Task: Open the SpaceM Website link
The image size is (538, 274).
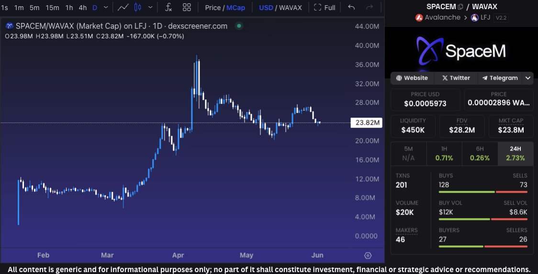Action: [412, 78]
